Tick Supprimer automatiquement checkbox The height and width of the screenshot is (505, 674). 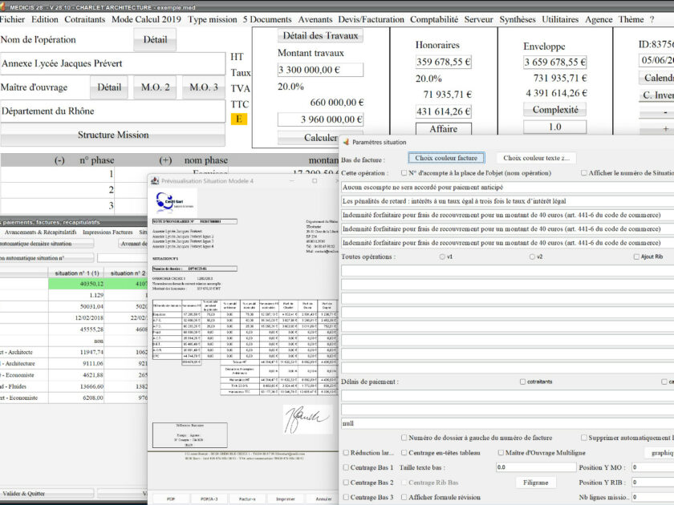(584, 438)
